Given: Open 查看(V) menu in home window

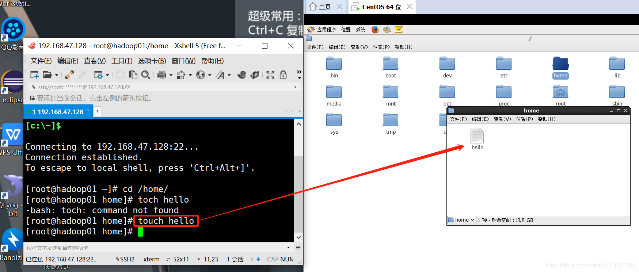Looking at the screenshot, I should [502, 119].
